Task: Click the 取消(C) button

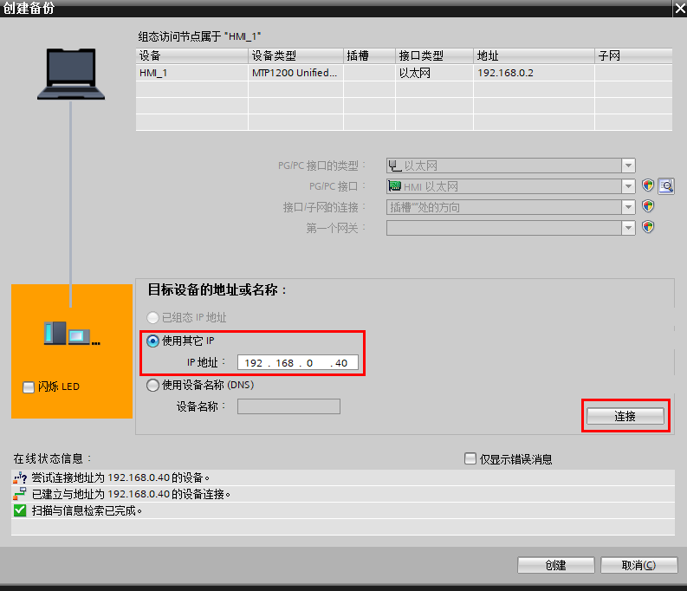Action: tap(638, 565)
